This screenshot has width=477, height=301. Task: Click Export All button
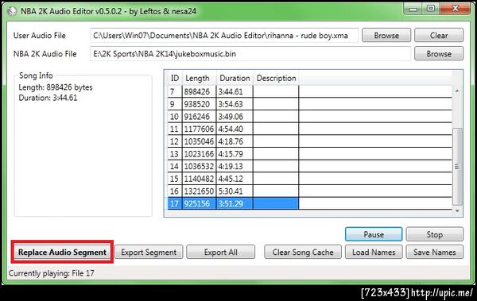point(220,252)
